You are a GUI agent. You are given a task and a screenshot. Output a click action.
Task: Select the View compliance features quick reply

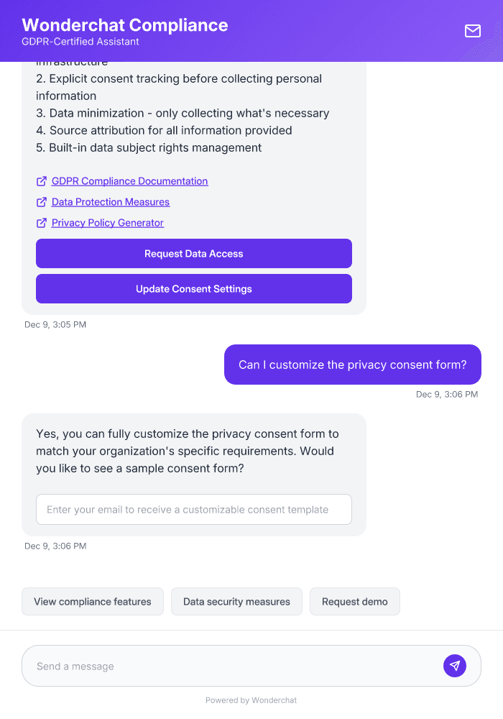[x=92, y=601]
